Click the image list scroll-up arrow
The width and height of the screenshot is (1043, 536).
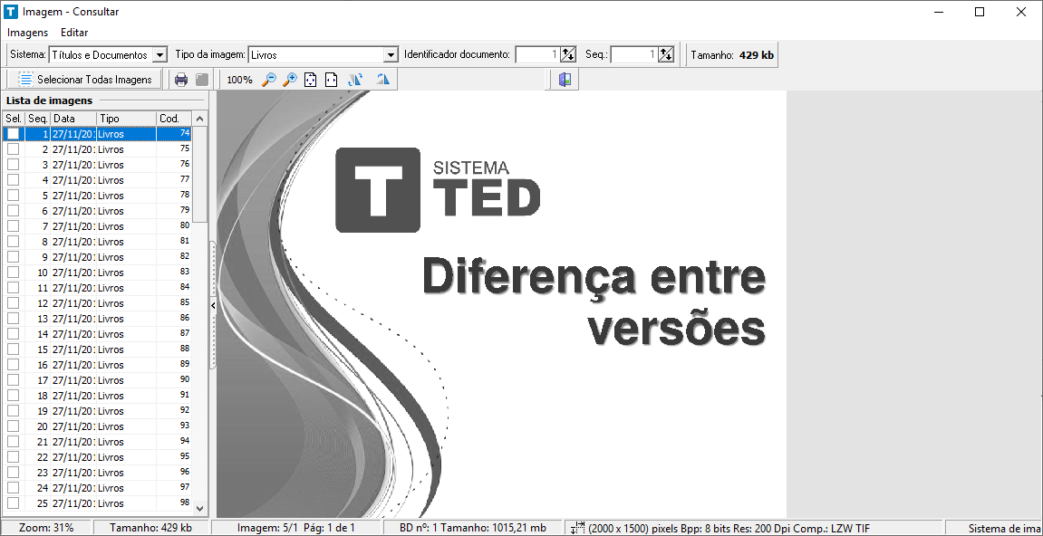point(199,119)
